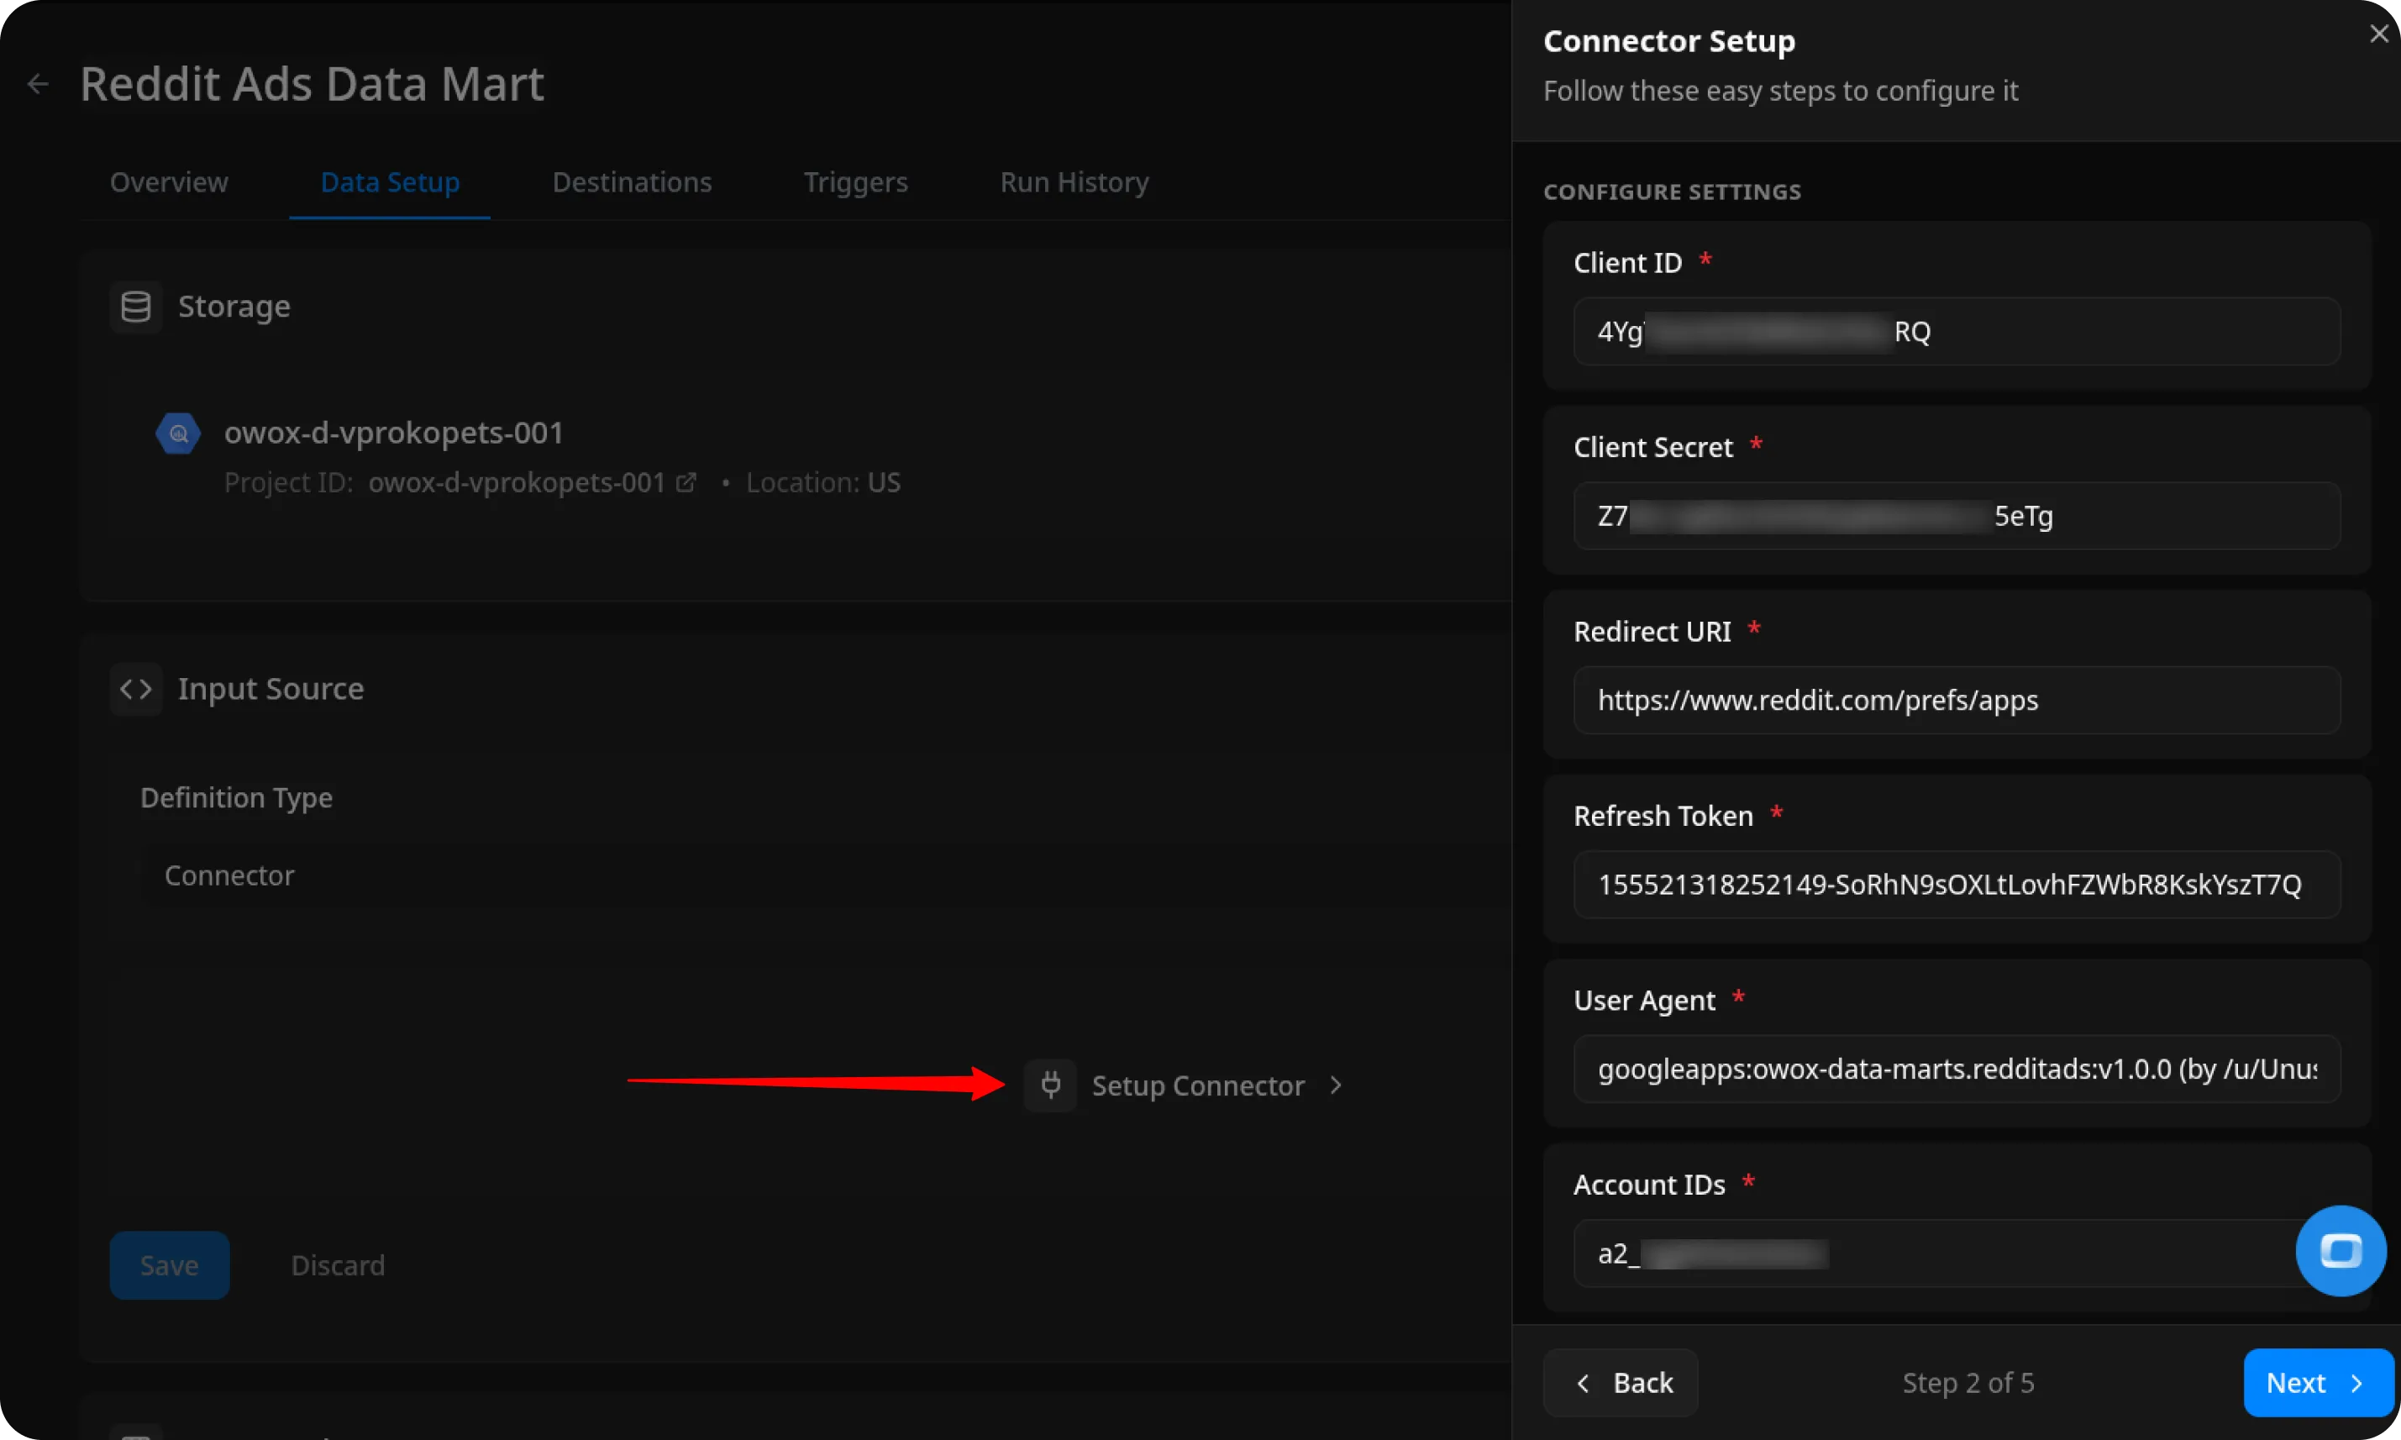Click the back arrow beside Reddit Ads Data Mart
Image resolution: width=2401 pixels, height=1440 pixels.
[38, 84]
